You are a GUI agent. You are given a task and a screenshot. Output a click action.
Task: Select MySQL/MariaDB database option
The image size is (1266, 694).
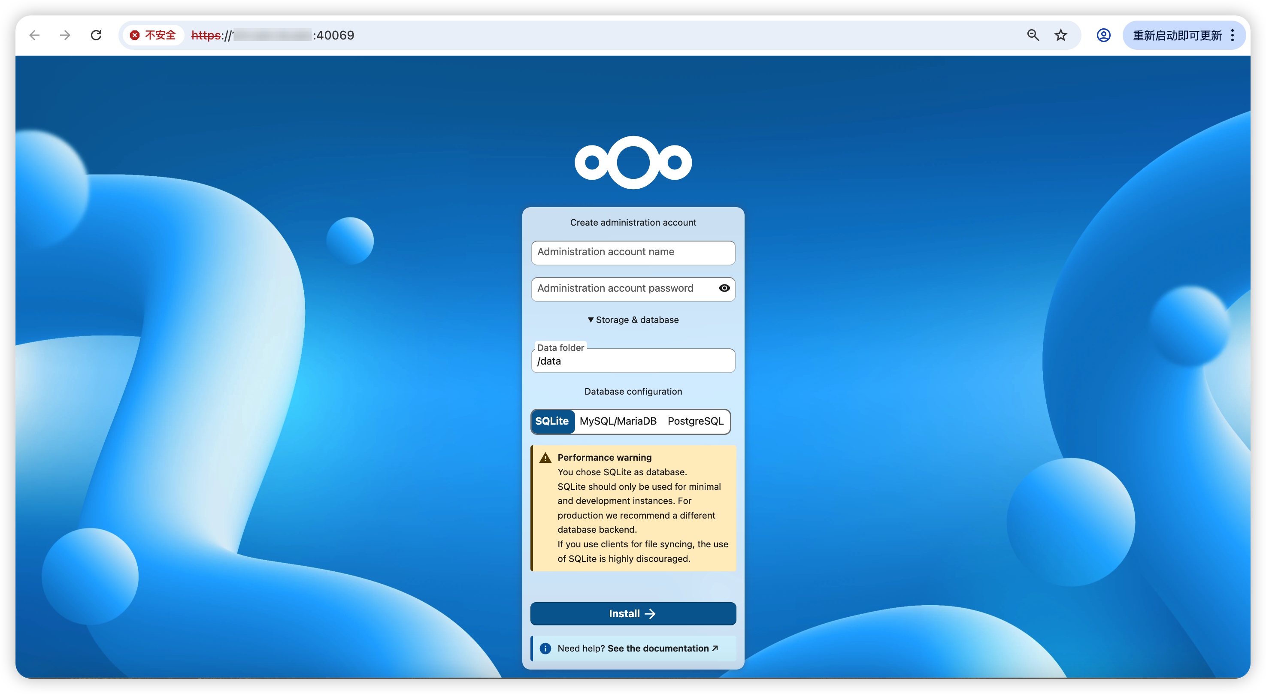[618, 421]
